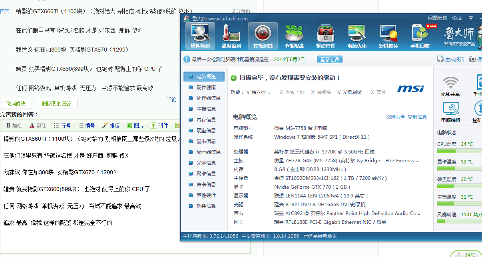This screenshot has width=482, height=257.
Task: Click the CPU温度 progress bar
Action: (x=460, y=151)
